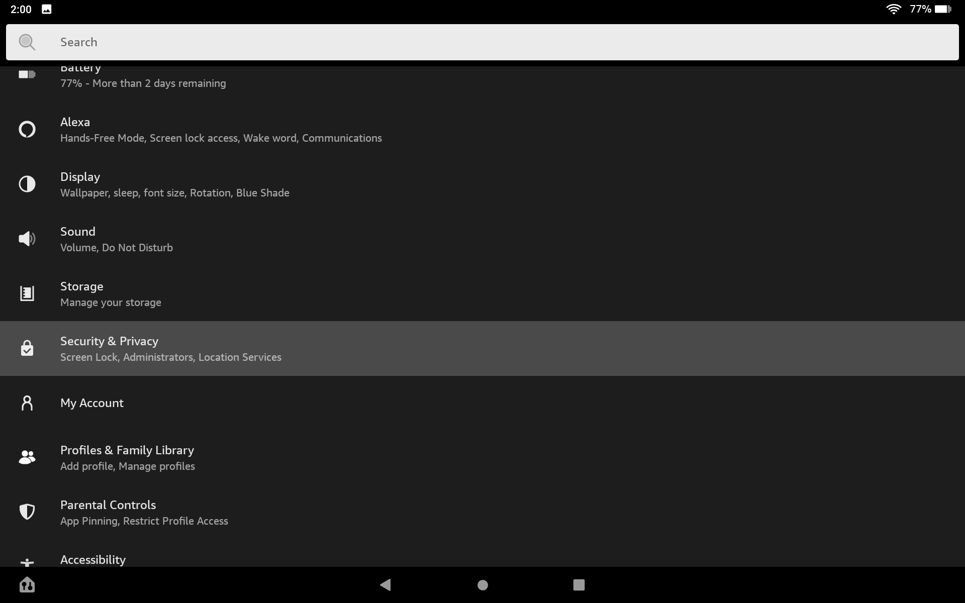Tap the Search field at the top

pos(482,42)
